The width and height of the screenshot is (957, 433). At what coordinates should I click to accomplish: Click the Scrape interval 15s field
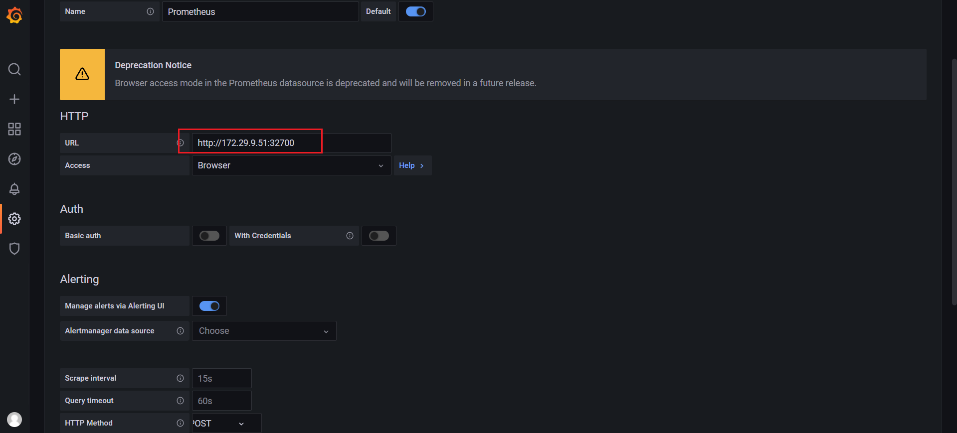coord(221,378)
